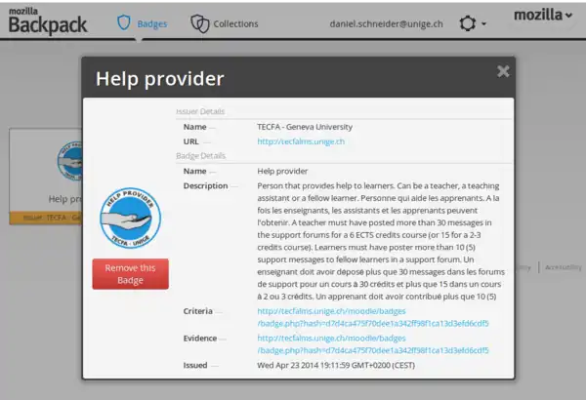Open the caret next to the gear
Viewport: 586px width, 400px height.
point(484,23)
